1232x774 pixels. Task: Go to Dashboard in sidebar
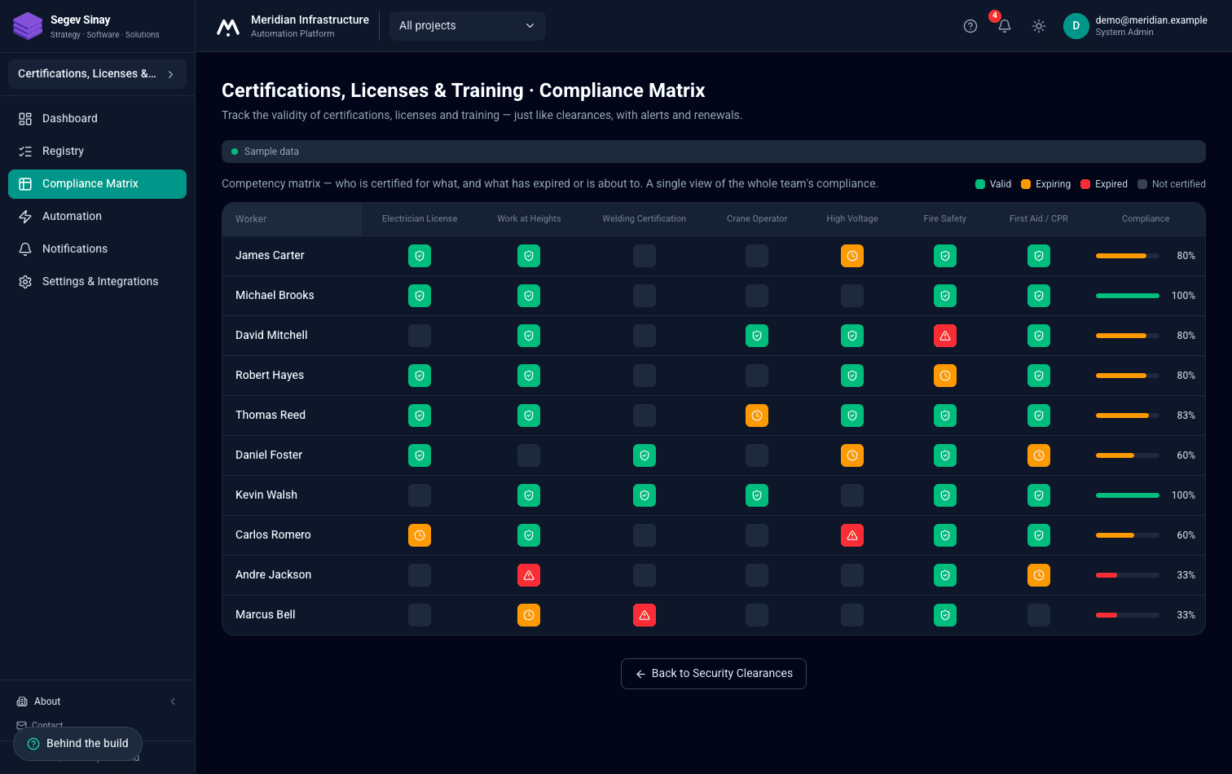(x=97, y=119)
